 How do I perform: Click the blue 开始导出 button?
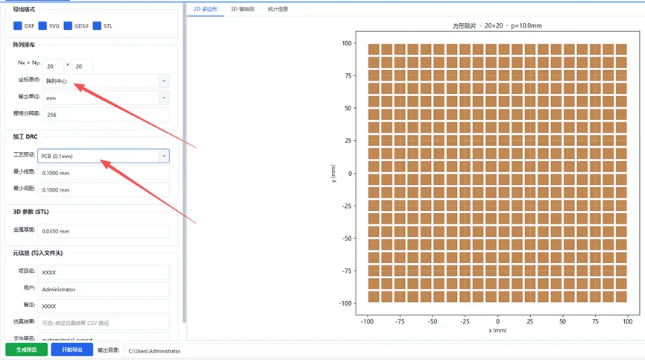(72, 350)
